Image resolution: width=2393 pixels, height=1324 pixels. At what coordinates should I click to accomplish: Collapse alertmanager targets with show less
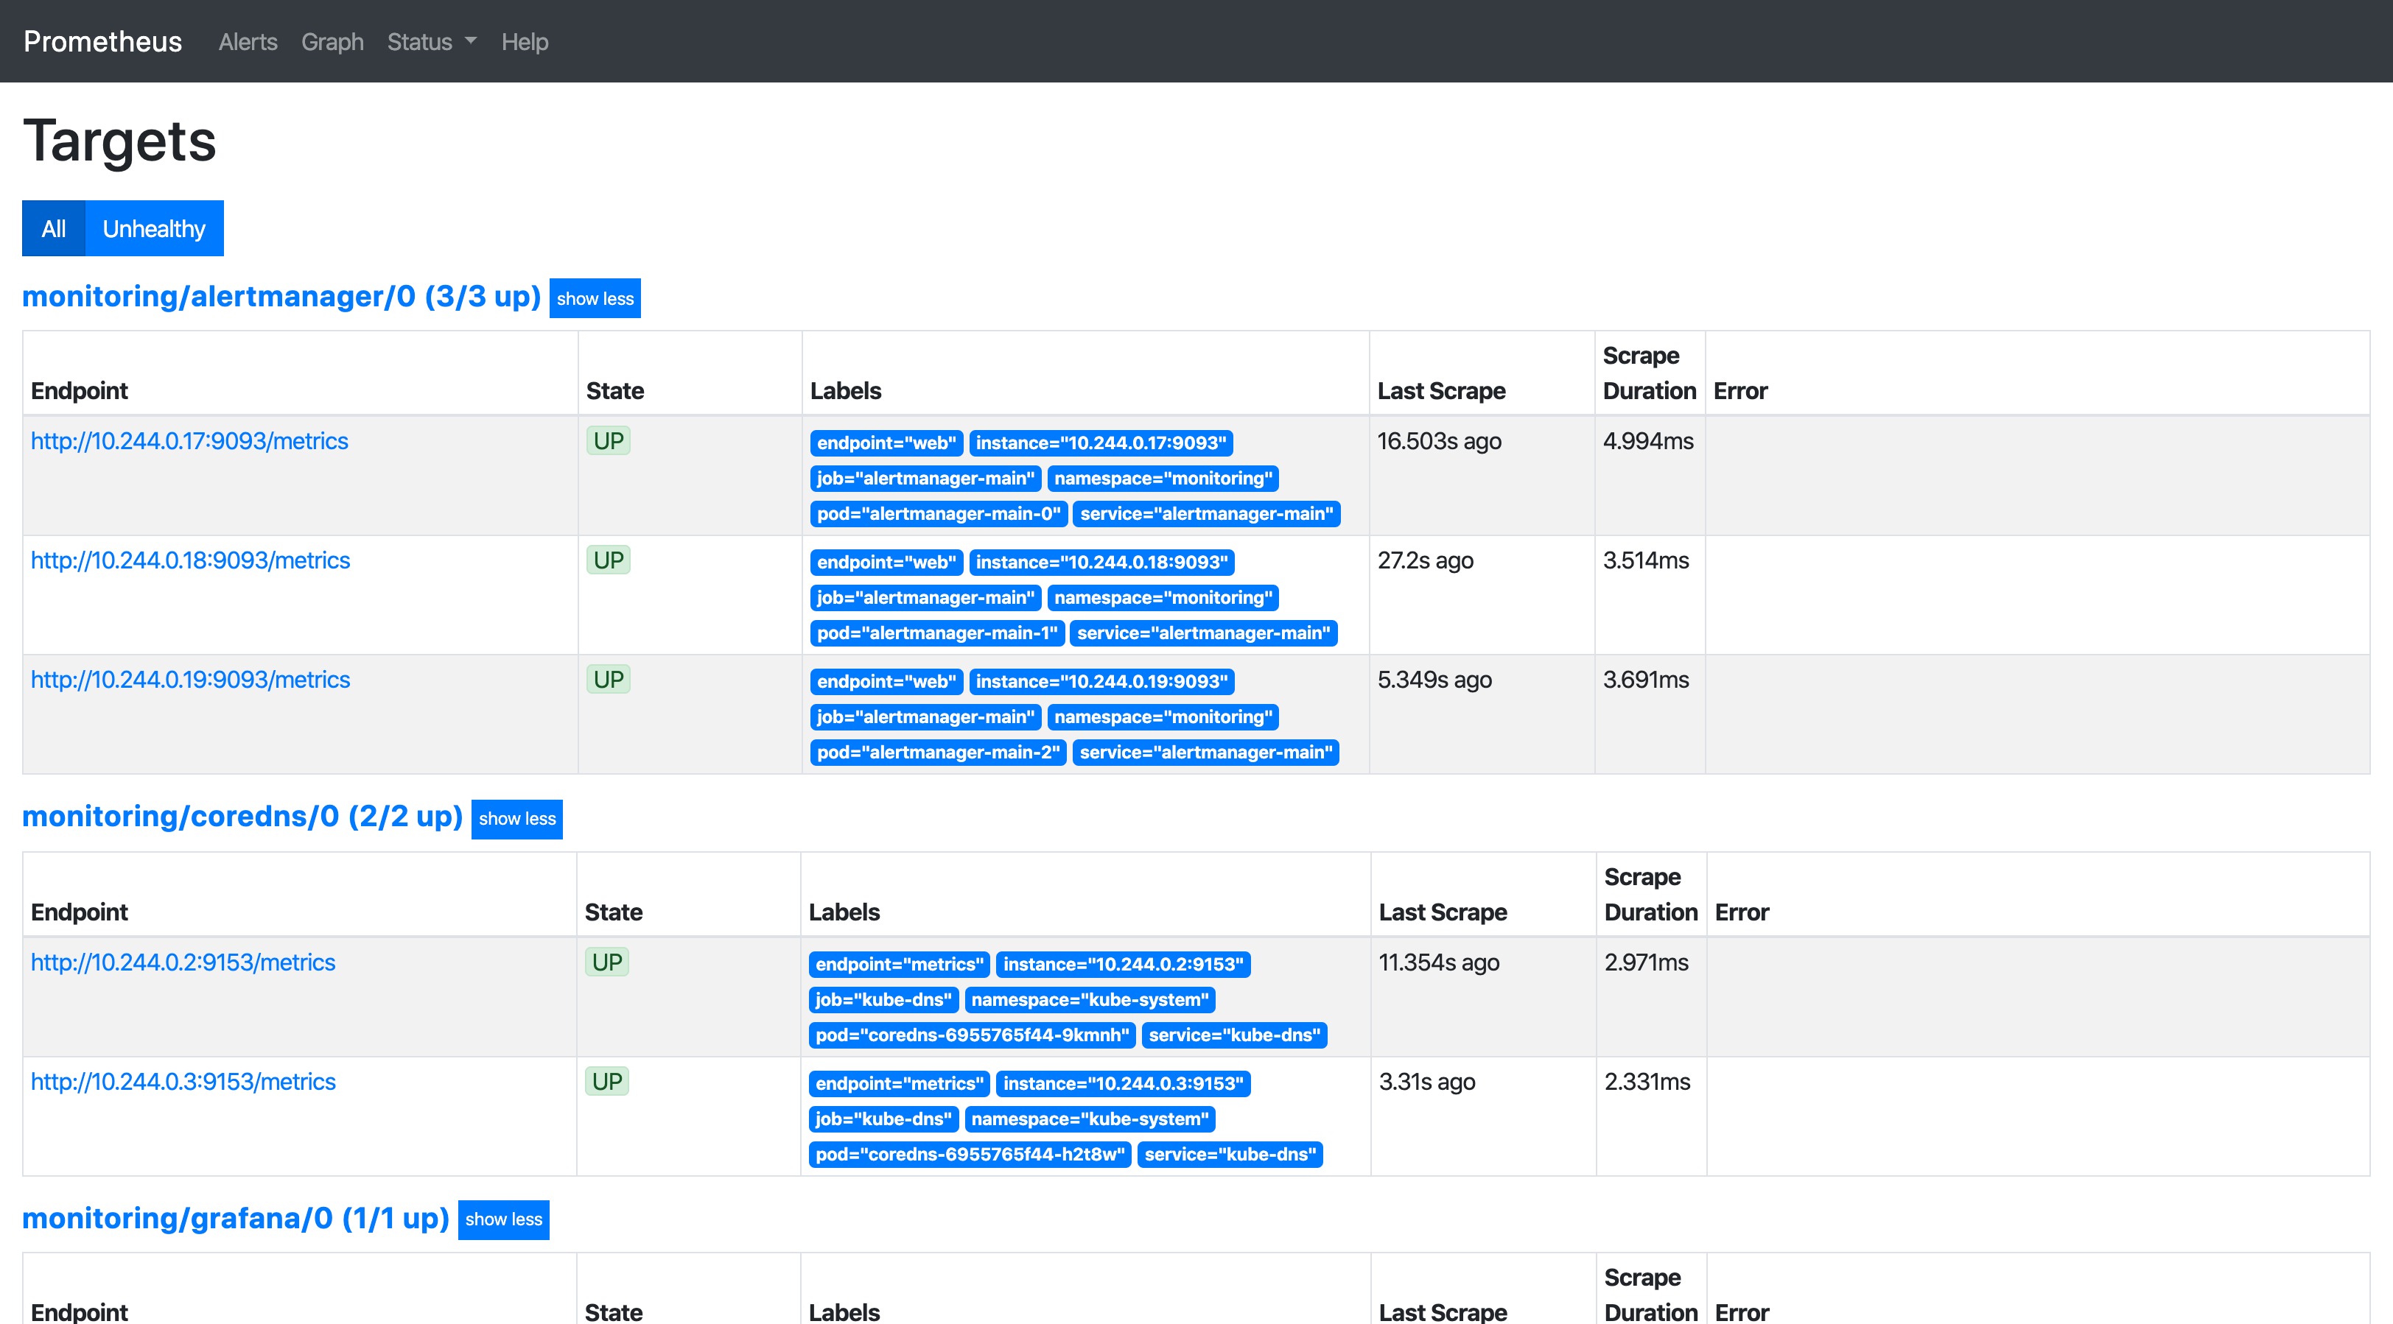tap(595, 298)
